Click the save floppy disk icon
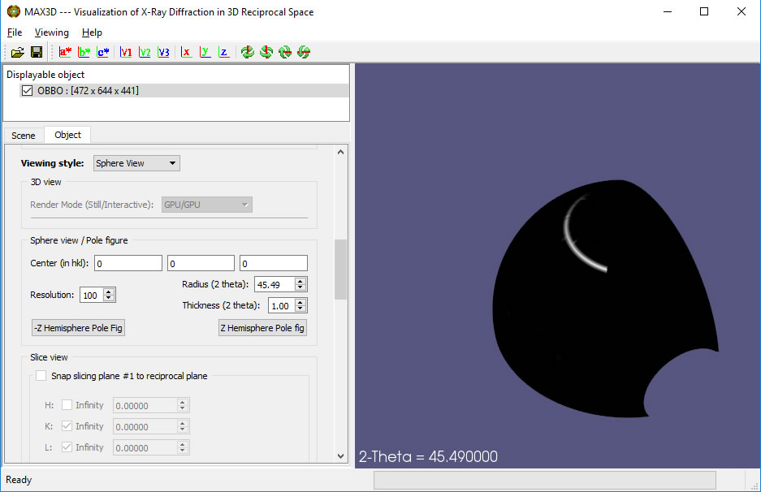This screenshot has height=492, width=761. [37, 52]
